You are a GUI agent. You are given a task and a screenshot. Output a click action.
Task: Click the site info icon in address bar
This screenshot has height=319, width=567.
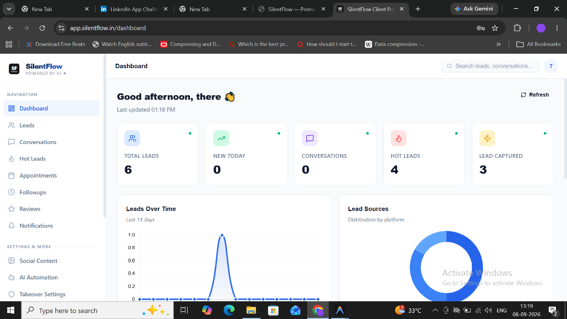[x=61, y=28]
